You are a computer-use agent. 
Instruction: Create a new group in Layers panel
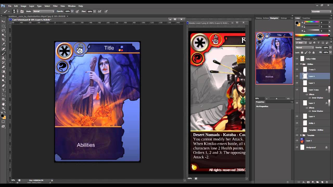(x=318, y=182)
